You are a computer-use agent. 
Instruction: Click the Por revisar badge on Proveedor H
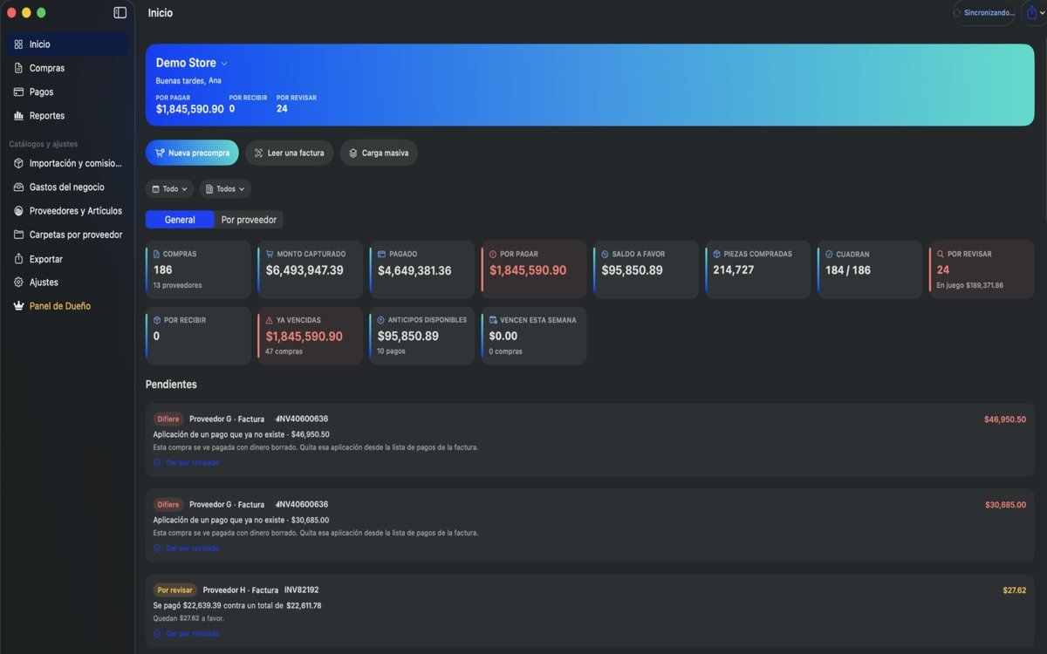(175, 590)
